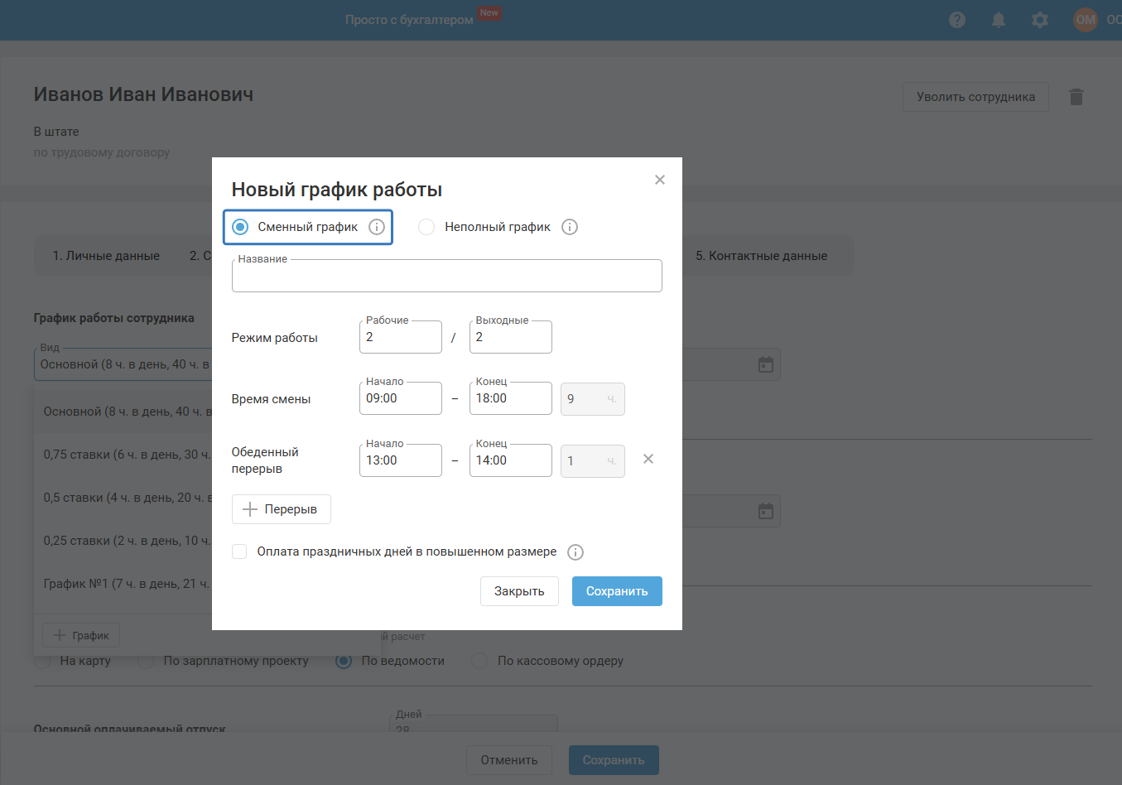1122x785 pixels.
Task: Select the Сменный график radio button
Action: [x=240, y=227]
